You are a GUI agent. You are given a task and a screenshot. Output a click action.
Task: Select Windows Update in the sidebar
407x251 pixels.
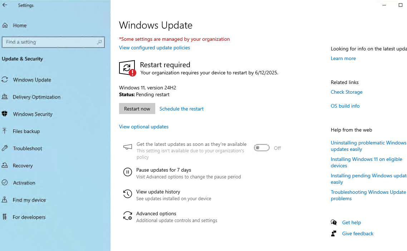32,80
